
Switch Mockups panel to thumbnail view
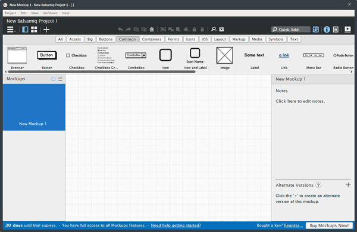[x=54, y=79]
